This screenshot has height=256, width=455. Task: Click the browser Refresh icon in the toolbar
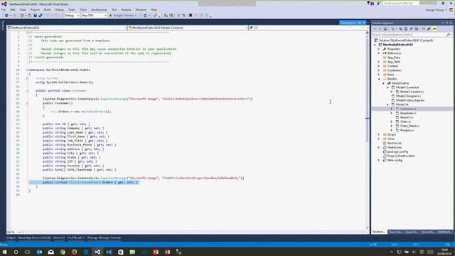(145, 16)
